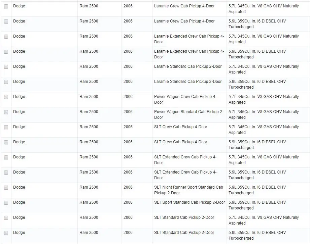This screenshot has height=244, width=310.
Task: Check SLT Extended Crew Cab 5.9L row checkbox
Action: [6, 173]
